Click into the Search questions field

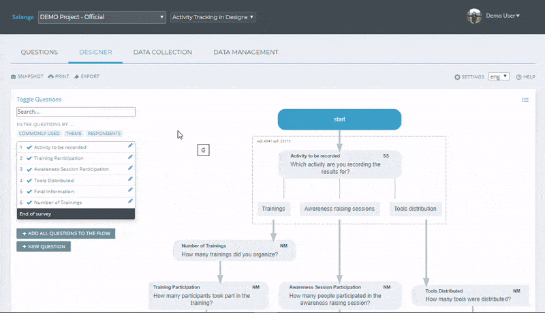pos(76,112)
